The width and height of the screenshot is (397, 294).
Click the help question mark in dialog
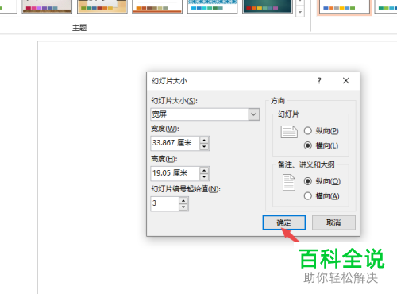pyautogui.click(x=319, y=80)
